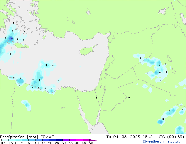
Task: Click the '(00+69)' forecast offset text
Action: [175, 137]
